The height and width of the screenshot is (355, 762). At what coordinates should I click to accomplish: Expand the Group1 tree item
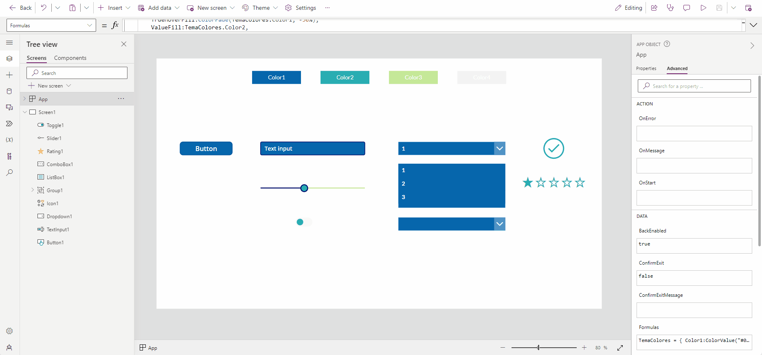point(33,190)
